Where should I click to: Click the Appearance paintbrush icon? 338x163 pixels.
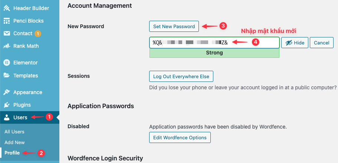(x=7, y=92)
